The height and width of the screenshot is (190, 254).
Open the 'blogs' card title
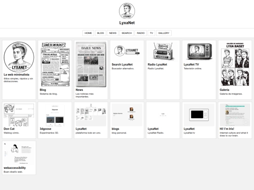[x=115, y=129]
